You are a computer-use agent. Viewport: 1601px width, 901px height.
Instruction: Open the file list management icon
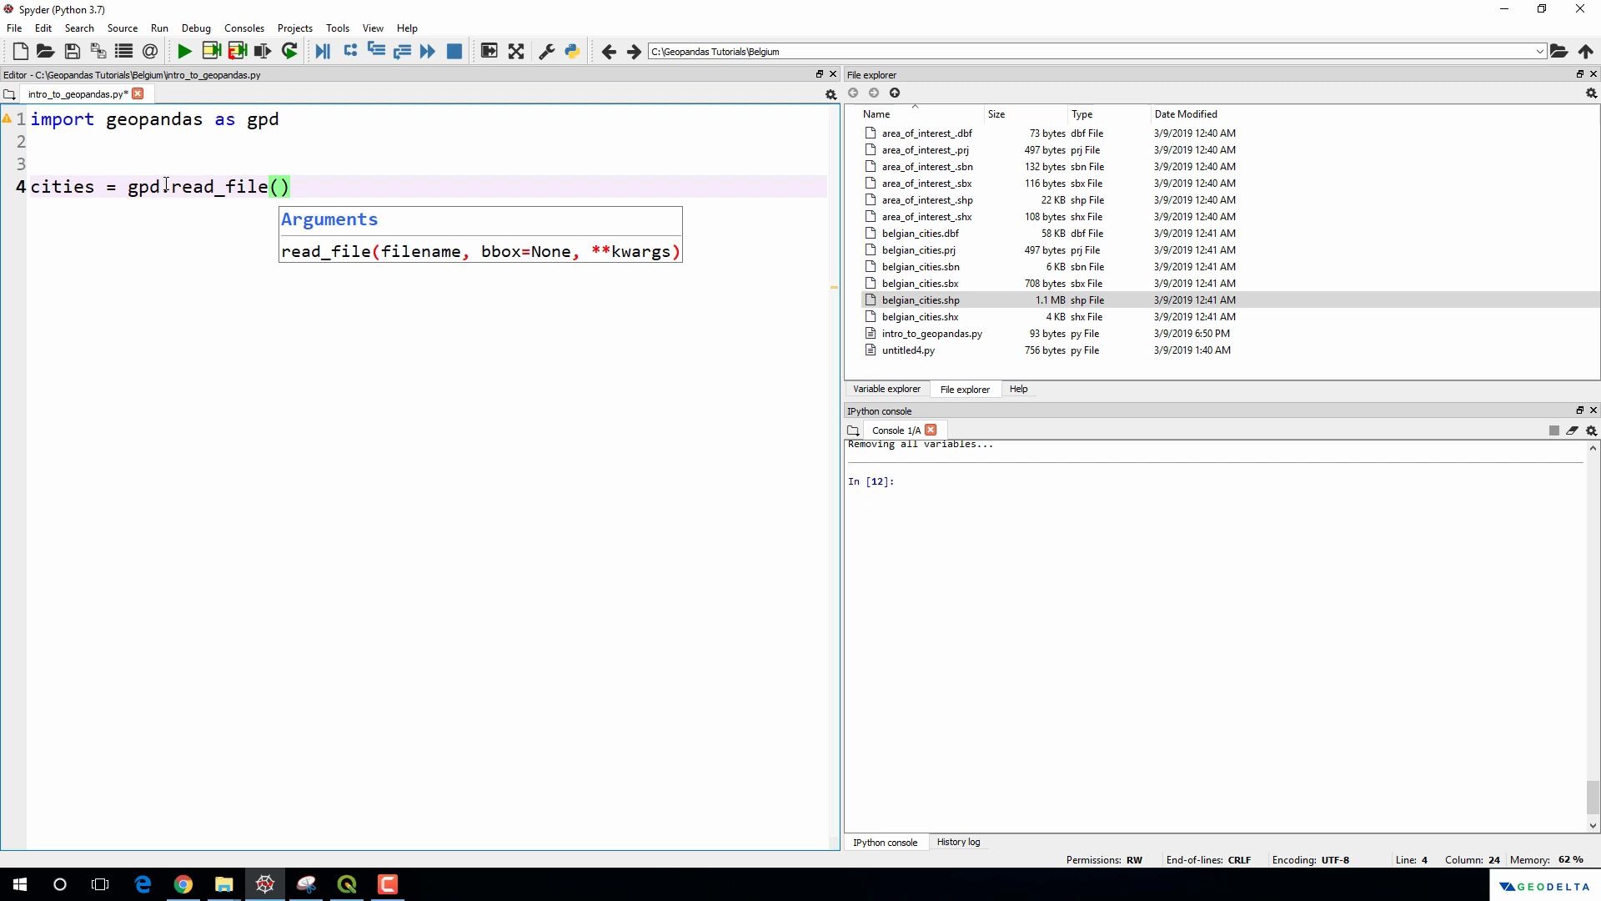[123, 52]
